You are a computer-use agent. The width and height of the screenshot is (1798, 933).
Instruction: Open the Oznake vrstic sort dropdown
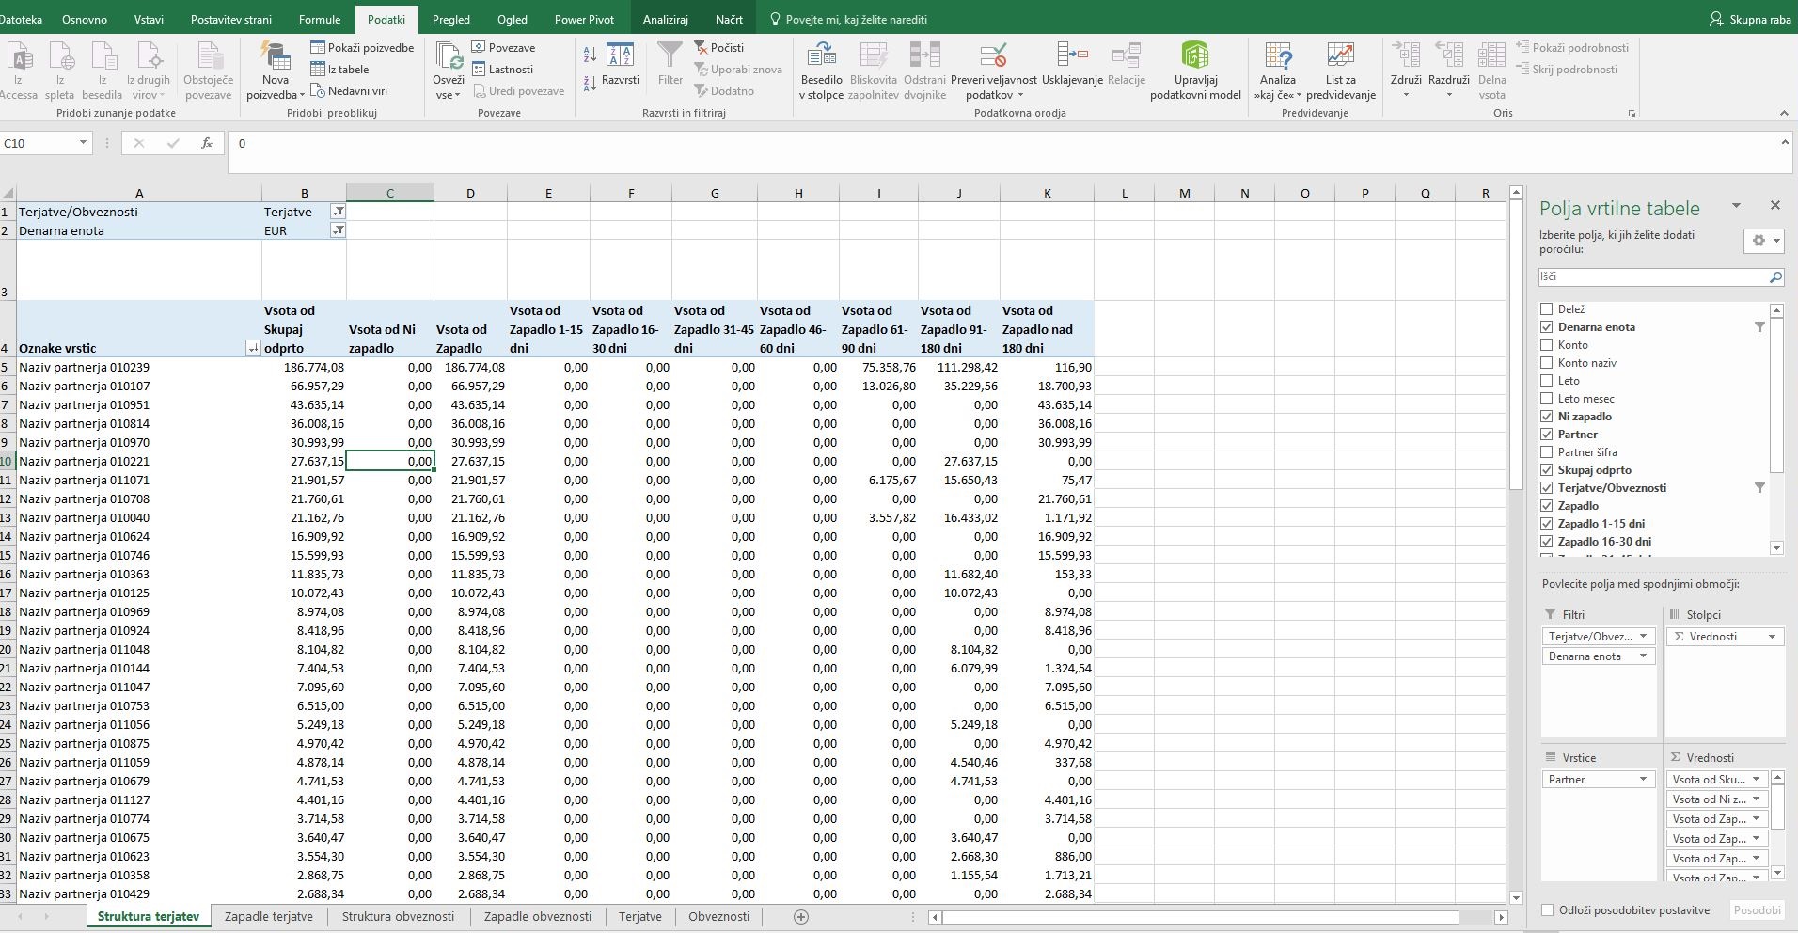[x=252, y=348]
